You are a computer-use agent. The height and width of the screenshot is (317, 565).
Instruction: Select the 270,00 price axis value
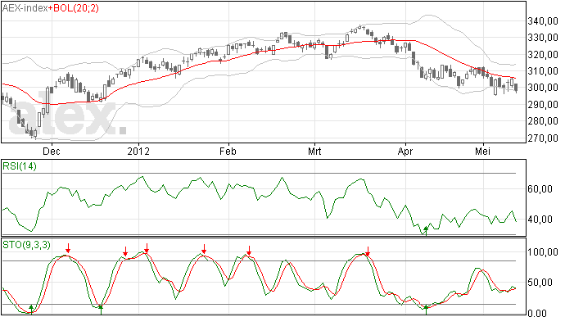[x=543, y=138]
